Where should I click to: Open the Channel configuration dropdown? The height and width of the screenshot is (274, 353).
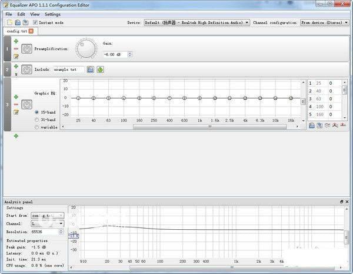[324, 22]
